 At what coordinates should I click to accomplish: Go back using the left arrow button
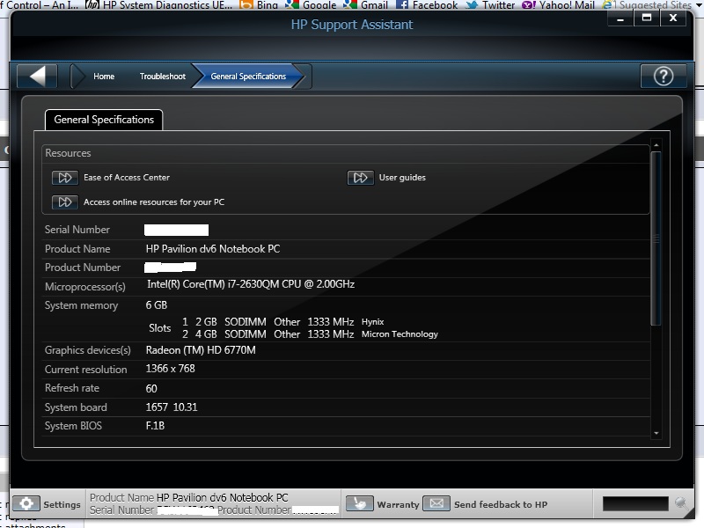click(x=37, y=76)
